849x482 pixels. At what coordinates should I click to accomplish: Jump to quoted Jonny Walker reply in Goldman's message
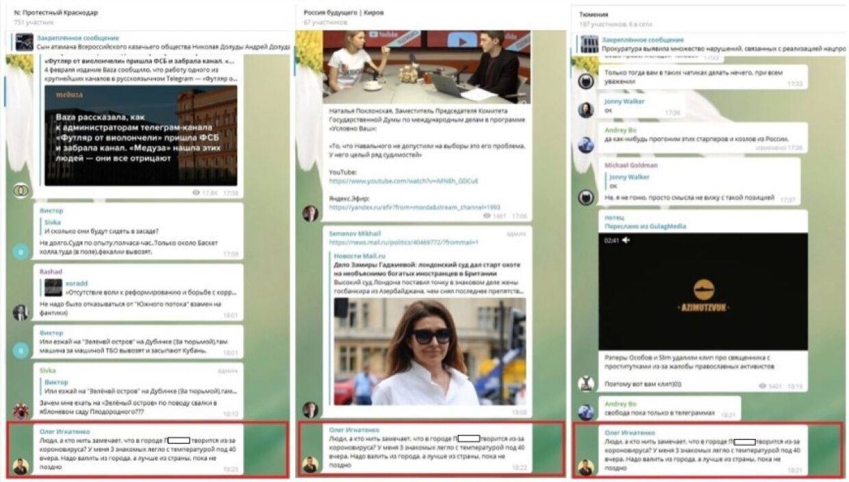(x=629, y=181)
